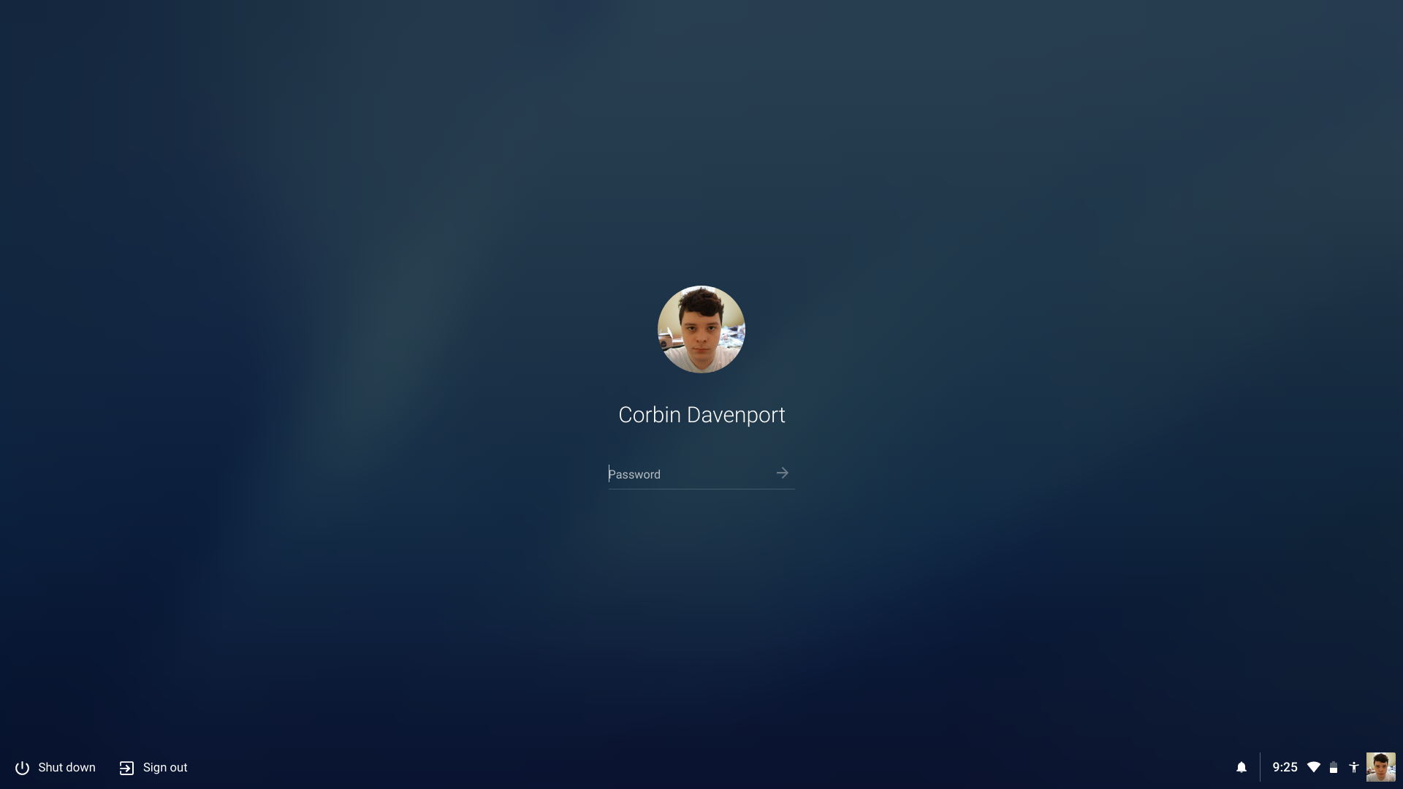Click the system clock showing 9:25

[1285, 767]
